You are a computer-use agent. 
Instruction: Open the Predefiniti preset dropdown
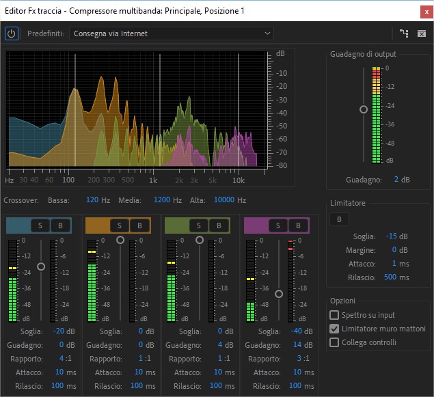click(x=172, y=33)
